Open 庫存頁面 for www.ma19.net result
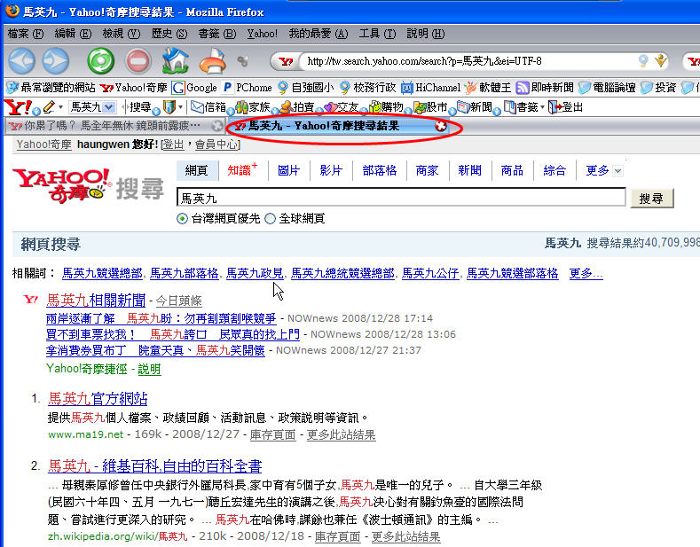The image size is (700, 547). coord(272,434)
